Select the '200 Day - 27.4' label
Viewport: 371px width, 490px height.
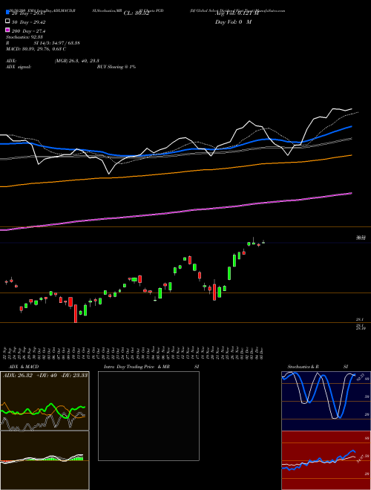(28, 31)
